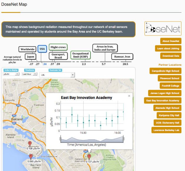Image resolution: width=185 pixels, height=171 pixels.
Task: Click the Worldwide label on the radiation scale
Action: coord(27,49)
